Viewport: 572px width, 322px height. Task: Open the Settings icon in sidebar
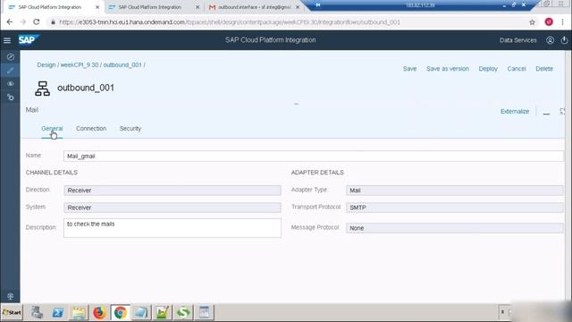click(10, 97)
